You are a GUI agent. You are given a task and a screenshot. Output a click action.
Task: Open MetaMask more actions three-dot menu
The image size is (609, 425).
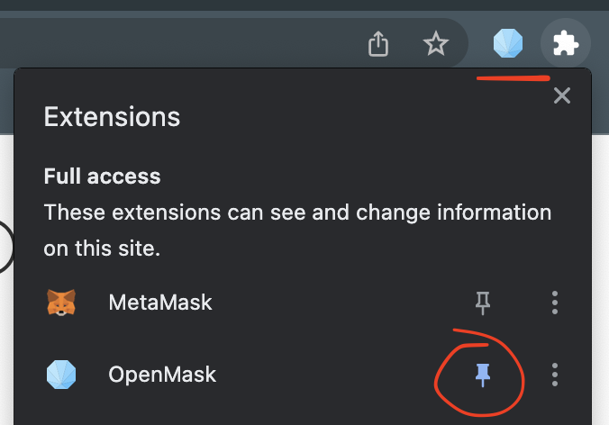555,303
